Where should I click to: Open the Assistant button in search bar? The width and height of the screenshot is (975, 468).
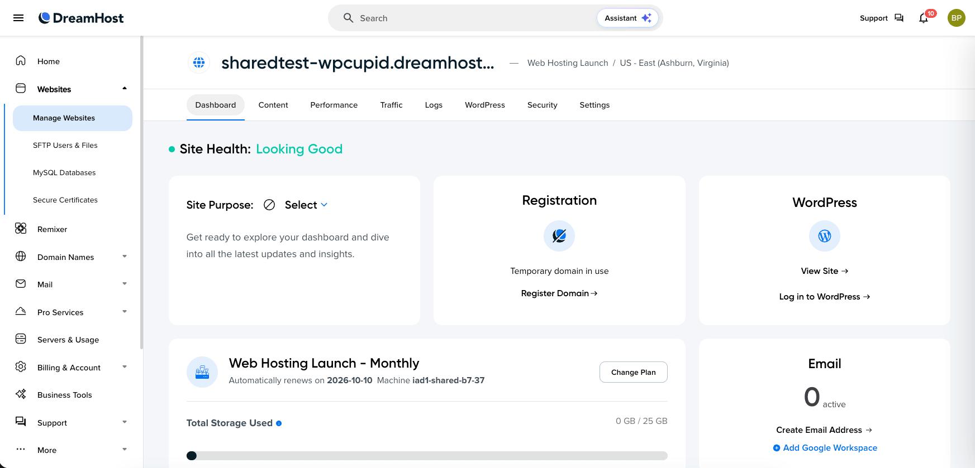(x=627, y=18)
